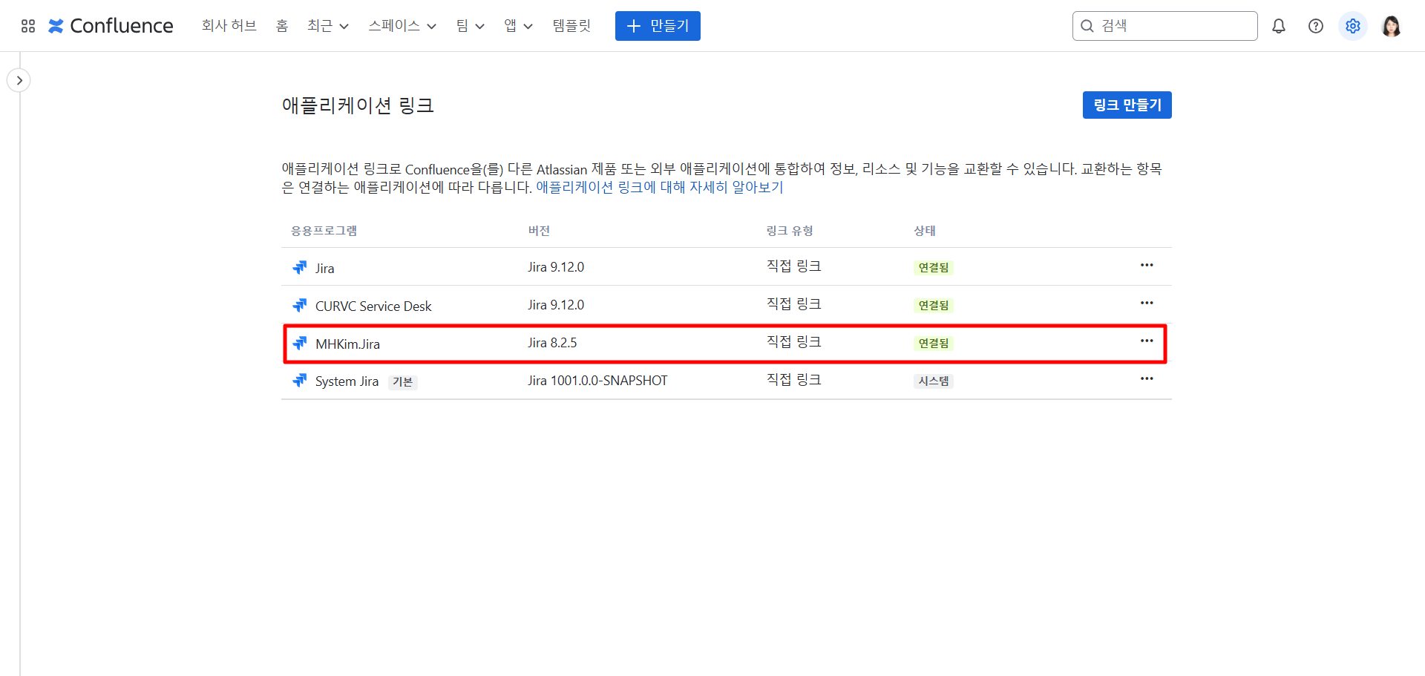
Task: Expand the 팀 dropdown
Action: click(470, 26)
